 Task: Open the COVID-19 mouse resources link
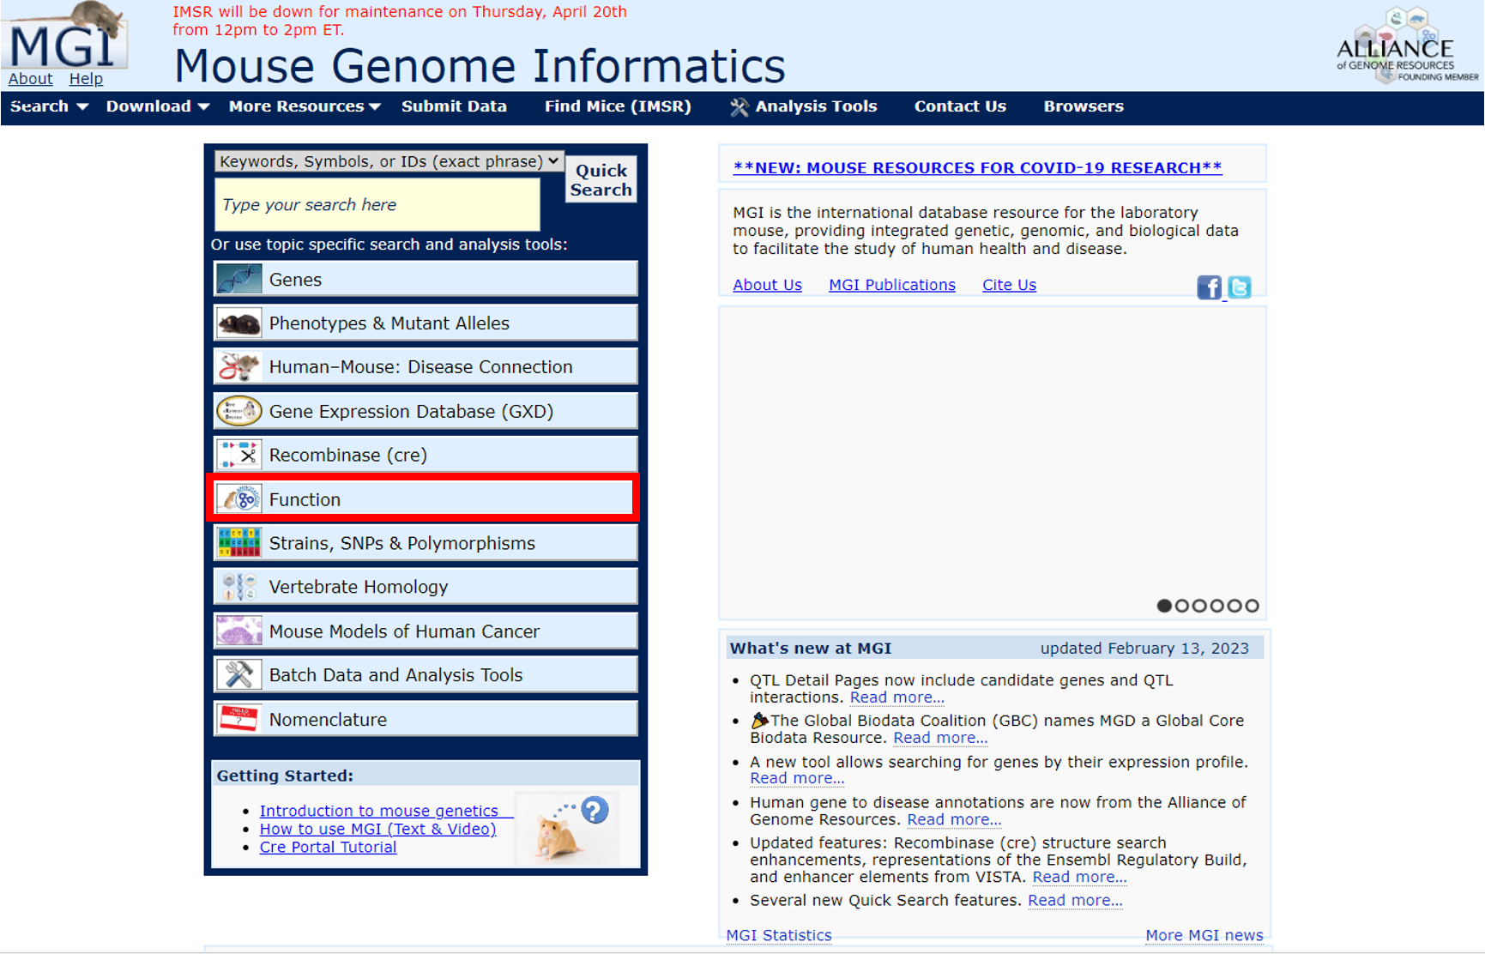pyautogui.click(x=977, y=167)
